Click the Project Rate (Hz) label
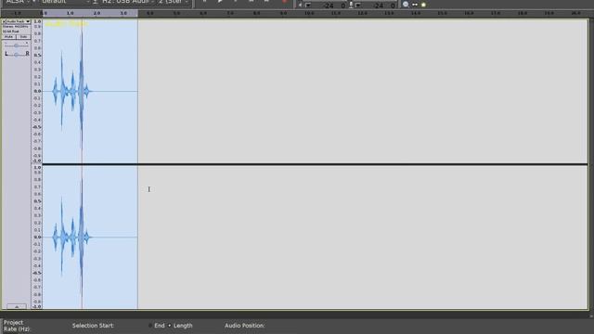 click(x=17, y=326)
